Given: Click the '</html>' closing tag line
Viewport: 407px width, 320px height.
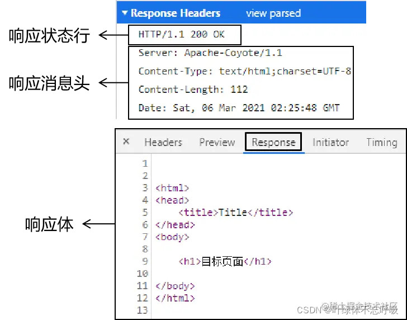Looking at the screenshot, I should point(175,298).
